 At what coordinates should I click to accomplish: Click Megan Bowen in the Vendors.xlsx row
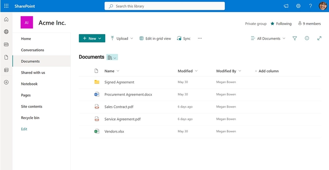click(226, 131)
